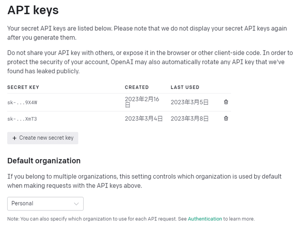
Task: Click the API keys page heading
Action: [33, 10]
